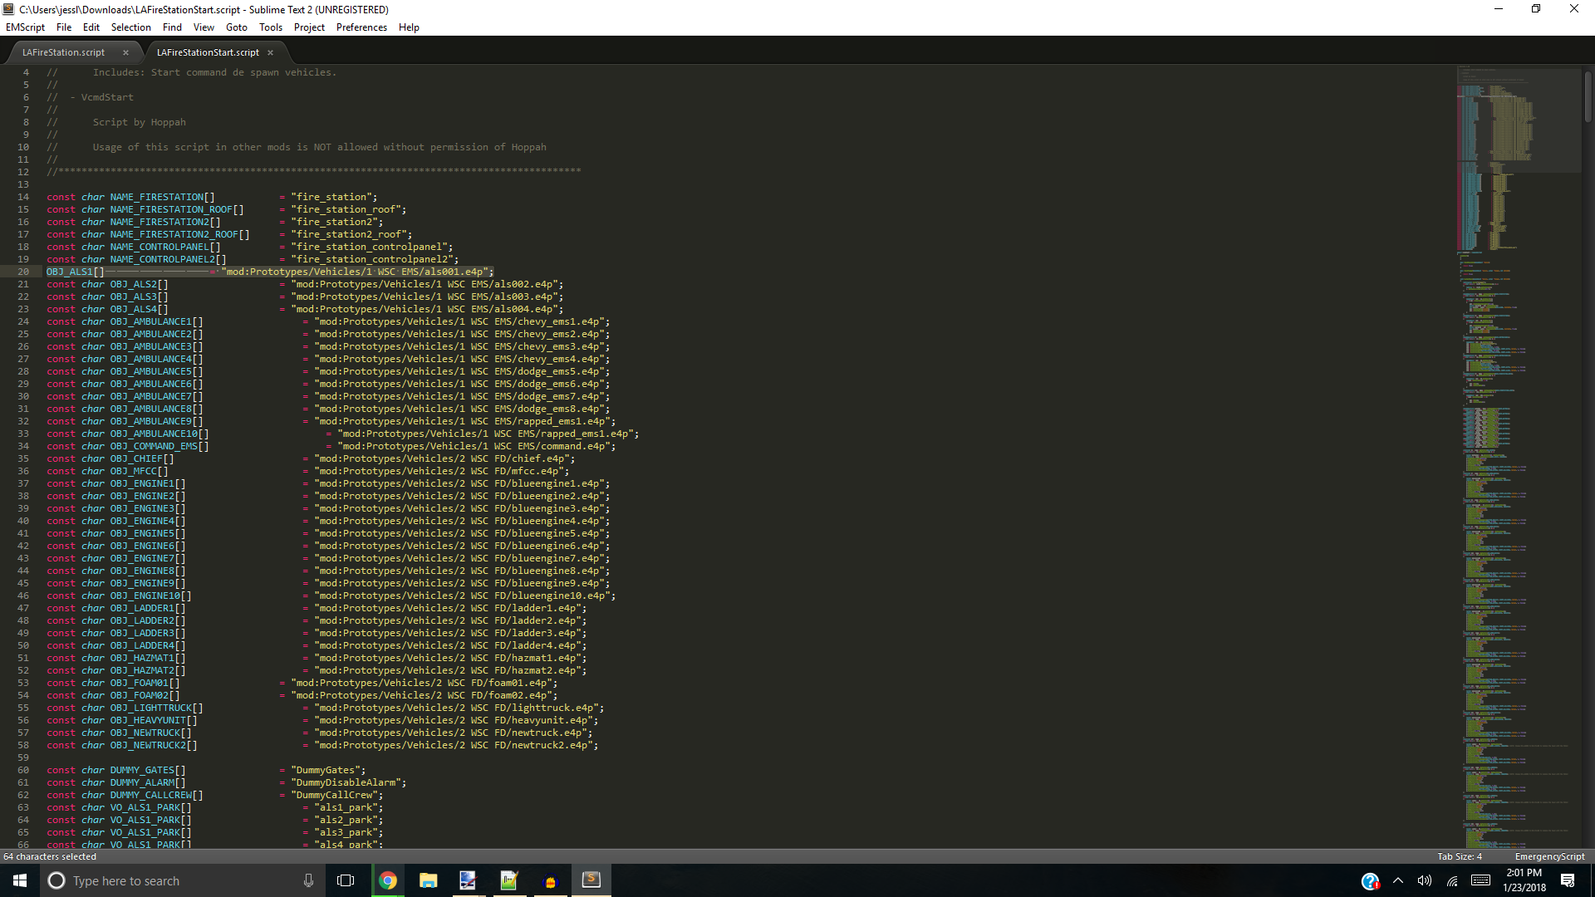The height and width of the screenshot is (897, 1595).
Task: Open the paintbrush app taskbar icon
Action: 469,880
